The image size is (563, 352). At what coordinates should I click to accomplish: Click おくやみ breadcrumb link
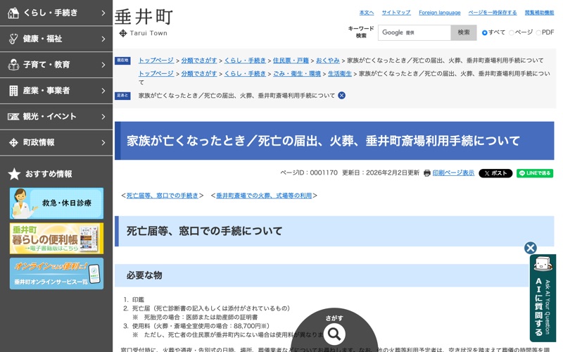tap(328, 61)
